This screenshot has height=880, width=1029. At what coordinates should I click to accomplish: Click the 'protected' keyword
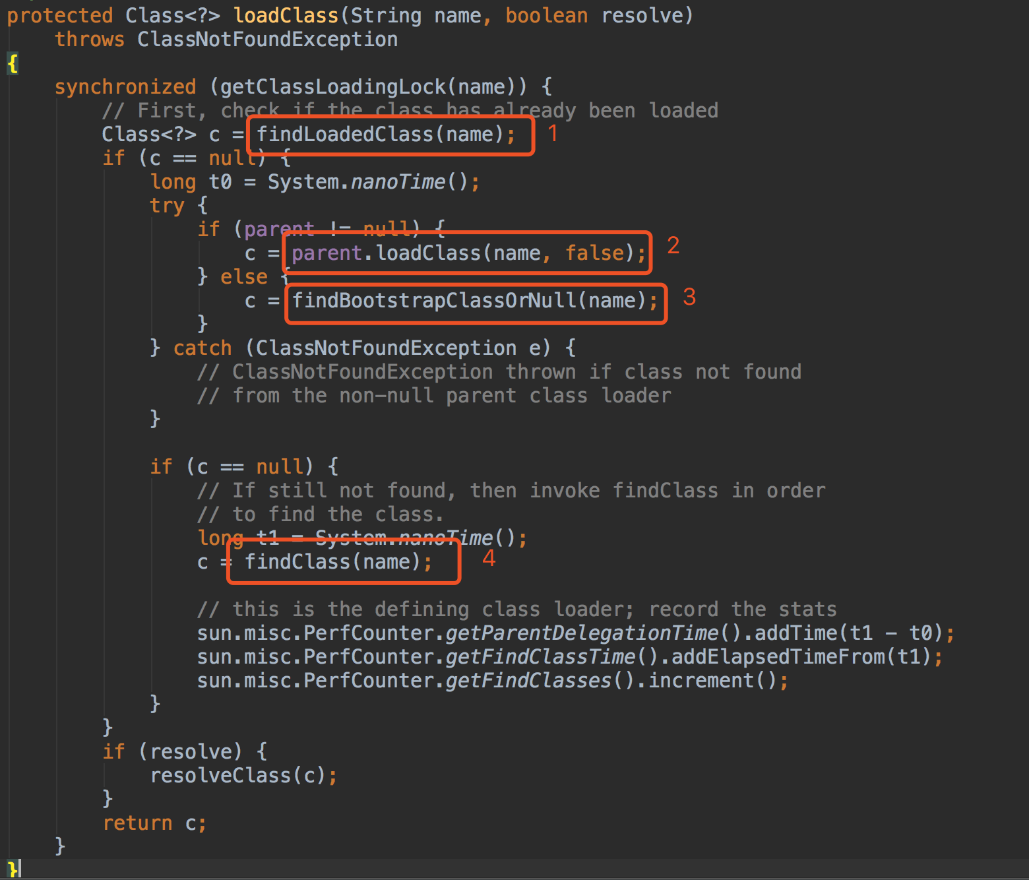pos(60,15)
